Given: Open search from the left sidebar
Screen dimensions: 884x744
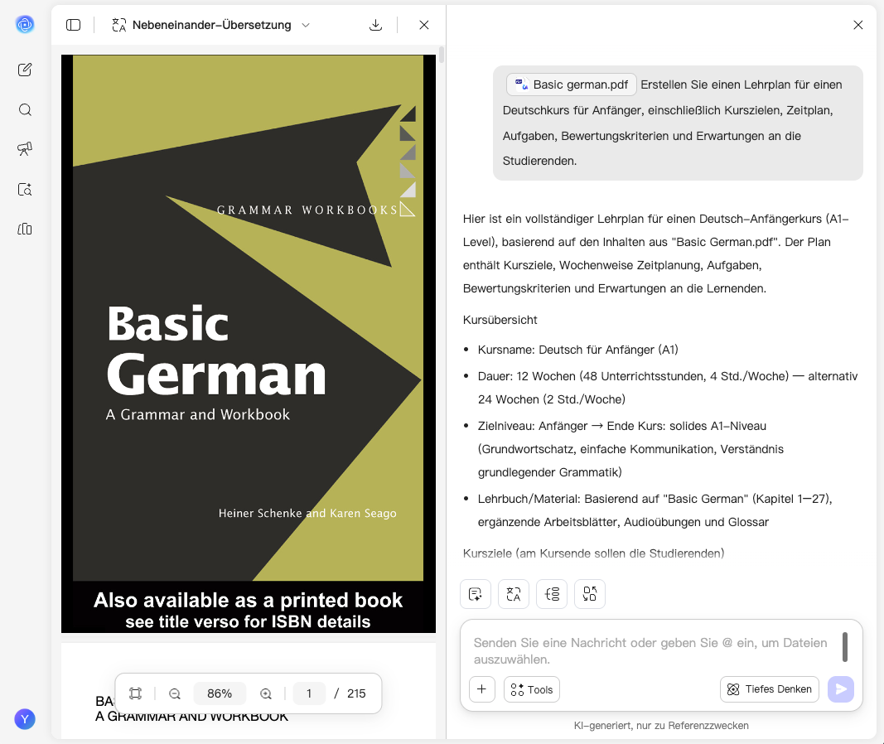Looking at the screenshot, I should pos(25,109).
